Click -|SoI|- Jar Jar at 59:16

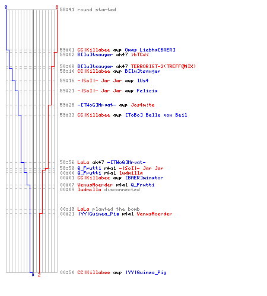(100, 81)
